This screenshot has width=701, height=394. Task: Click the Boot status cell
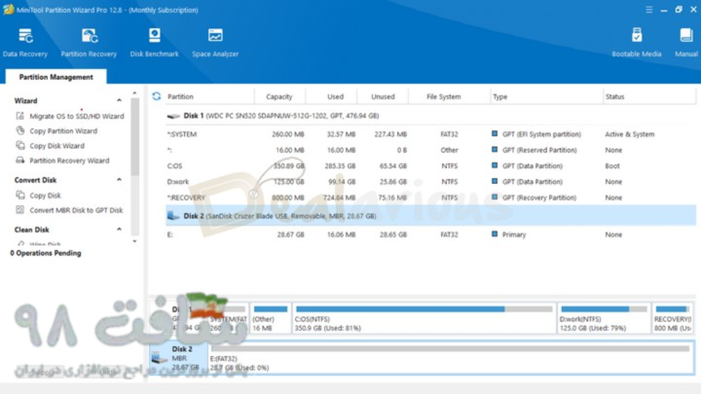(x=612, y=166)
